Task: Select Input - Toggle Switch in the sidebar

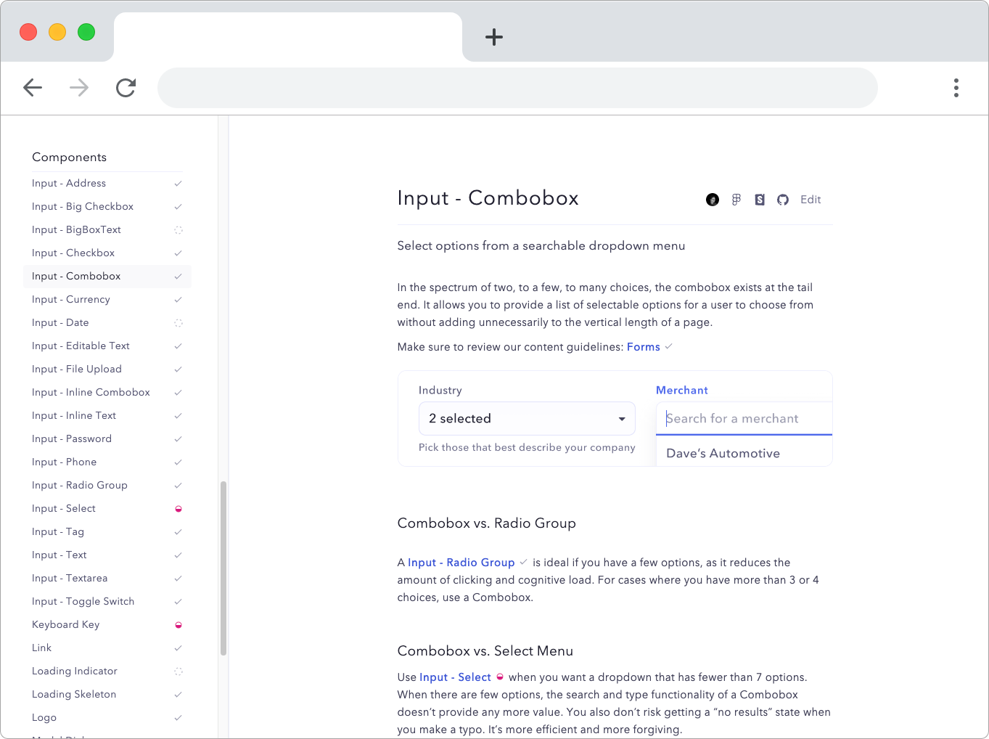Action: pyautogui.click(x=83, y=601)
